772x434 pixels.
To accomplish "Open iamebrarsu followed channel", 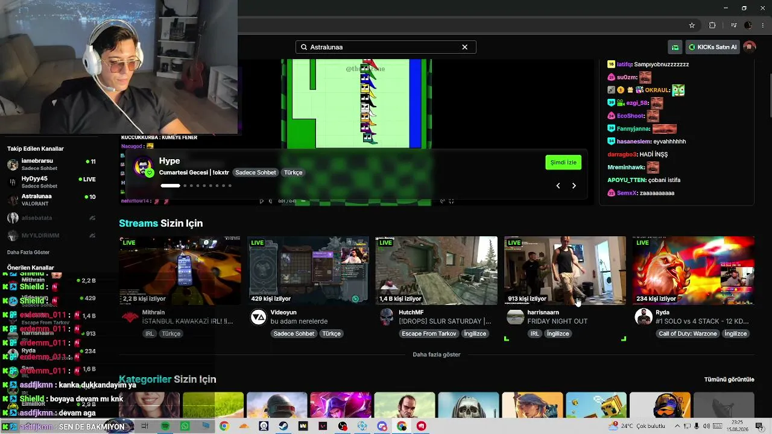I will click(51, 164).
